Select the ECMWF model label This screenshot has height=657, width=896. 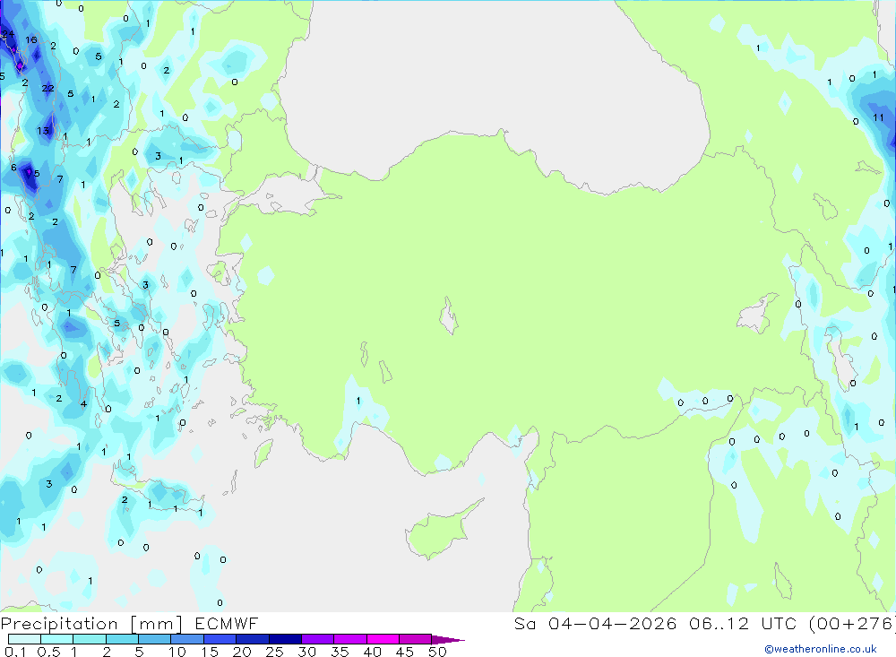[227, 623]
